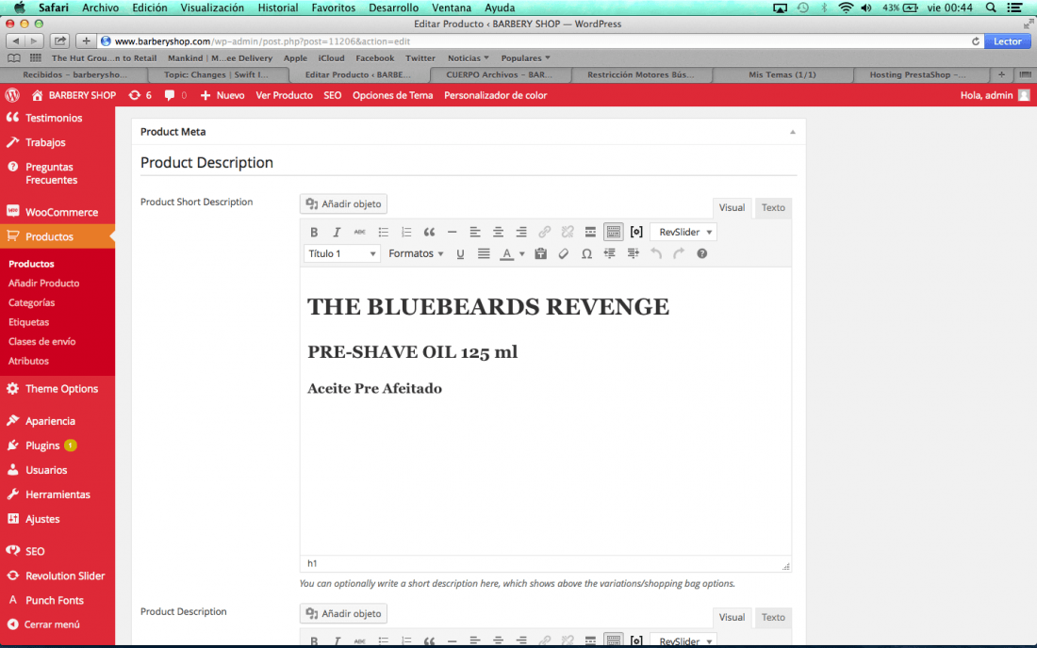
Task: Open Plugins in the sidebar
Action: pyautogui.click(x=58, y=445)
